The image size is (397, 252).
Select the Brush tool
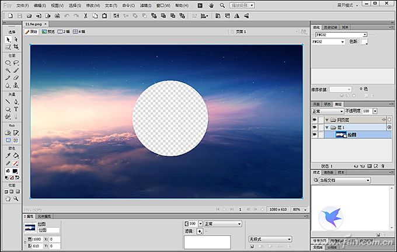click(x=16, y=71)
